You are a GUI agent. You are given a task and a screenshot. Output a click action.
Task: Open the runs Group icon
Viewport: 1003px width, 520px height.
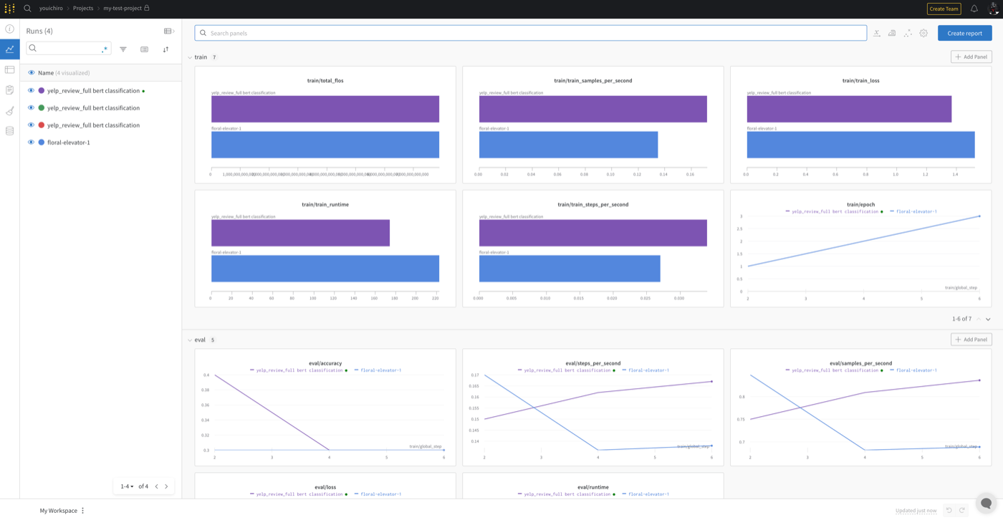tap(144, 49)
